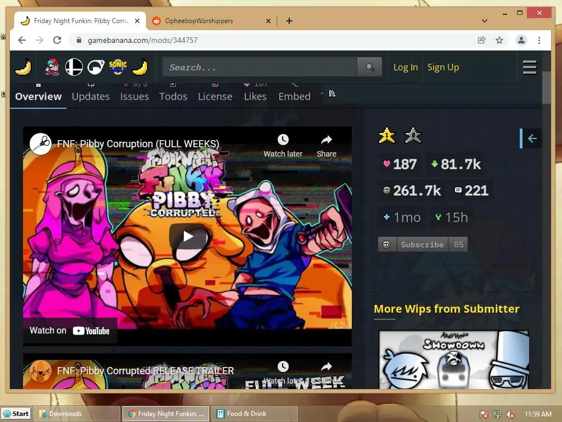Click the banana icon right of Sonic

point(140,67)
